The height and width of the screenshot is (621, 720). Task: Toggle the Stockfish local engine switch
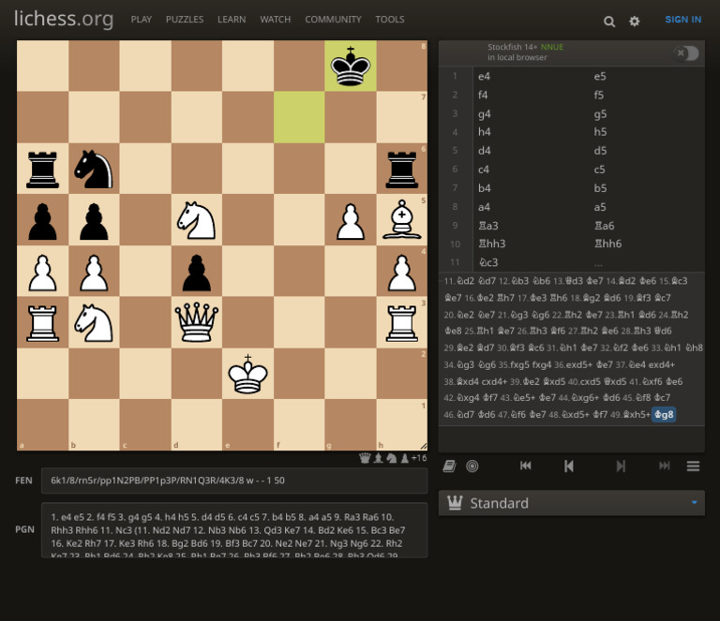686,53
